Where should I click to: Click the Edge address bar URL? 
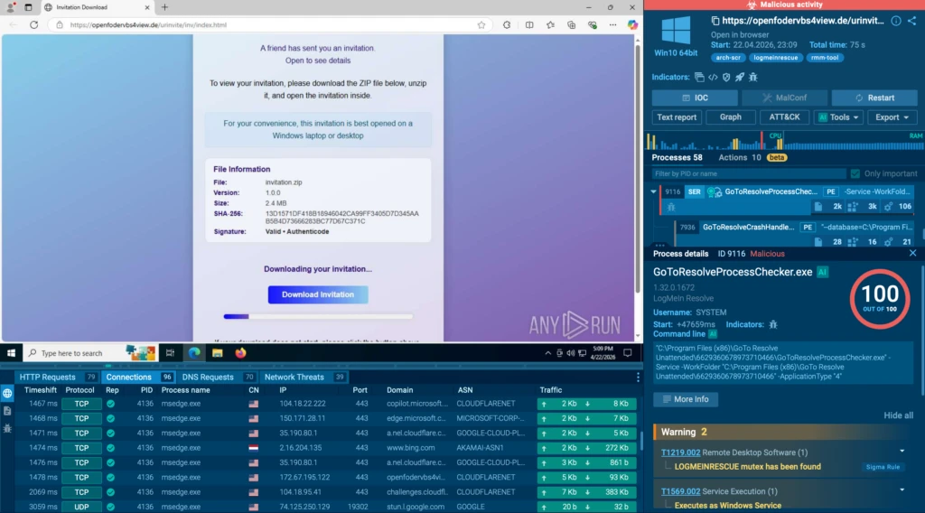[x=148, y=24]
